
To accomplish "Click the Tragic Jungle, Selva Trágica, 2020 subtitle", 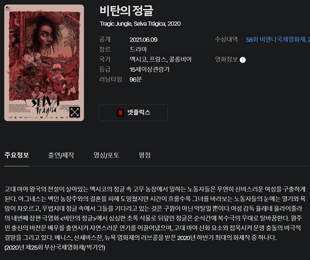I will point(140,24).
